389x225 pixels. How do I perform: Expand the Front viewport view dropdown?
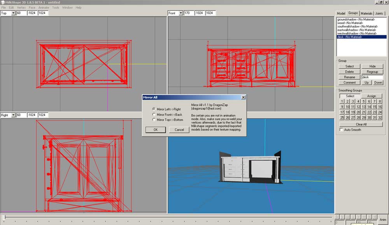(x=180, y=13)
